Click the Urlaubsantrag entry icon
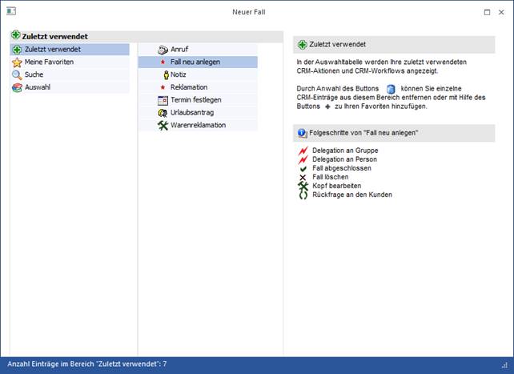The width and height of the screenshot is (514, 374). point(163,113)
